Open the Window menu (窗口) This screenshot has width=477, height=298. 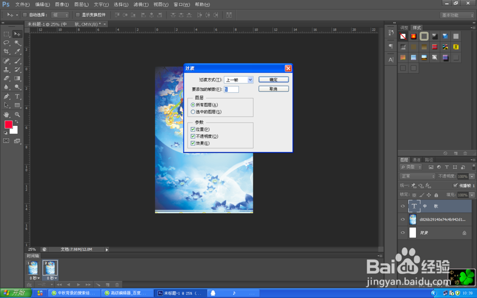click(x=182, y=5)
